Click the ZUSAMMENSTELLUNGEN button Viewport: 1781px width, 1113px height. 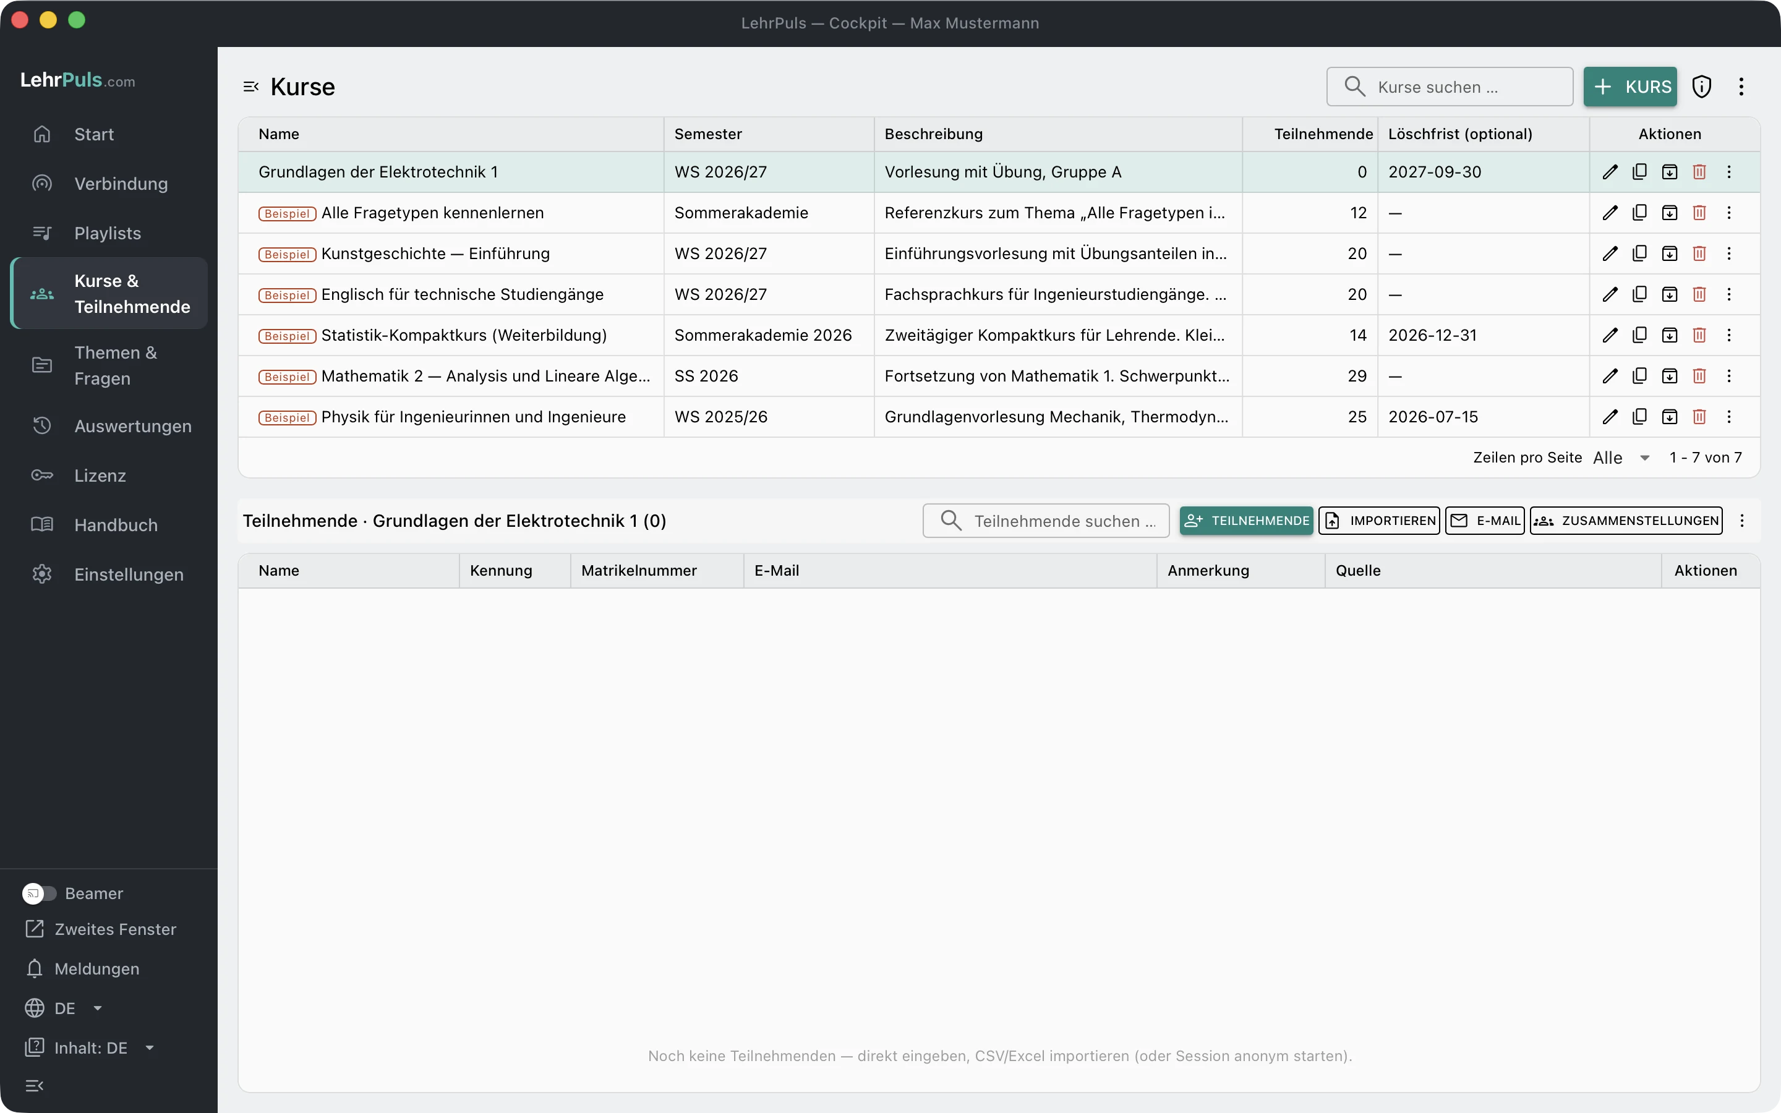click(1626, 521)
